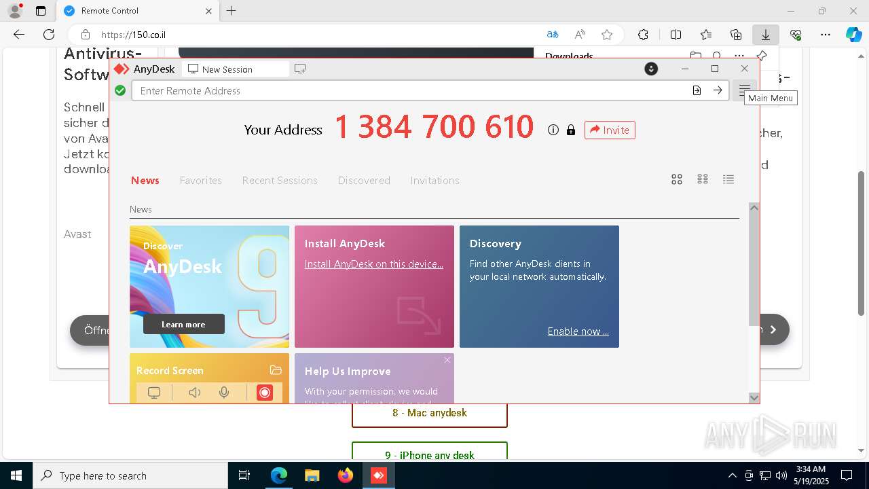This screenshot has width=869, height=489.
Task: Toggle microphone in Record Screen
Action: (224, 393)
